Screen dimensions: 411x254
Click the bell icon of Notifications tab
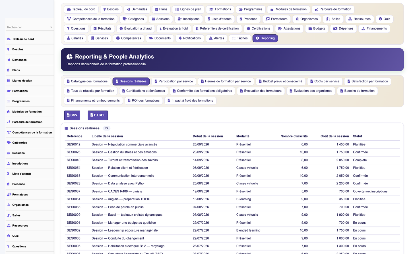pyautogui.click(x=180, y=38)
